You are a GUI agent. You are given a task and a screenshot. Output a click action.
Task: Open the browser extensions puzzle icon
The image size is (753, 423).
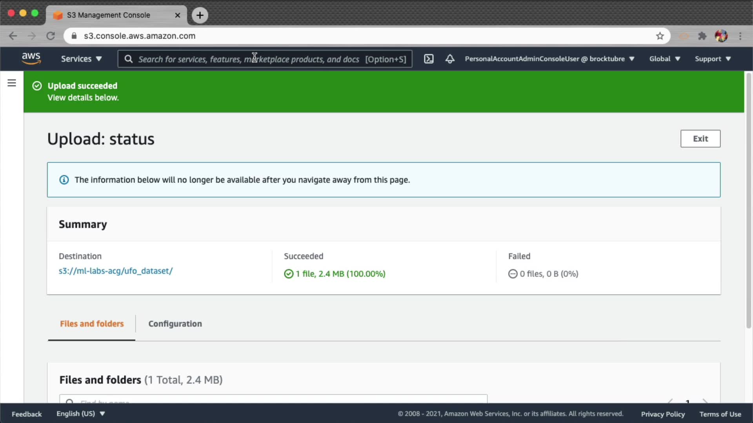[x=702, y=36]
